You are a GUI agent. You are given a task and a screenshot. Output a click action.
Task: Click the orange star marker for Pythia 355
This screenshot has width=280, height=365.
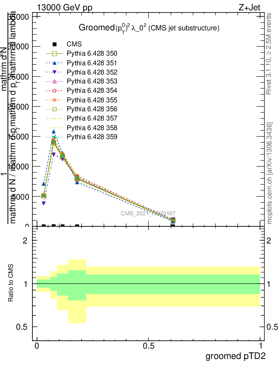[x=55, y=100]
